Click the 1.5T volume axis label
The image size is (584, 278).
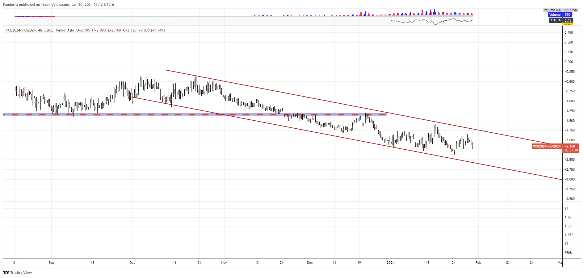pyautogui.click(x=568, y=226)
